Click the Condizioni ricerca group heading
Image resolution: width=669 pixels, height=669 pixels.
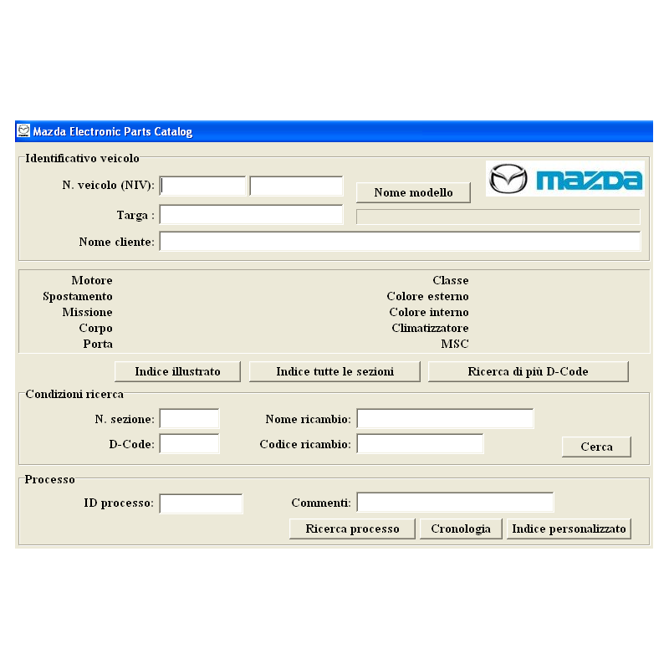tap(74, 394)
